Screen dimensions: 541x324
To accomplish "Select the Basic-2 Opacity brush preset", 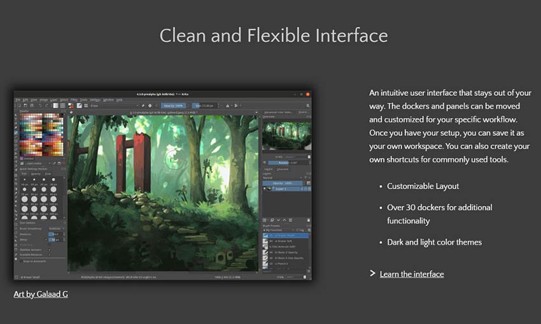I will click(x=286, y=252).
